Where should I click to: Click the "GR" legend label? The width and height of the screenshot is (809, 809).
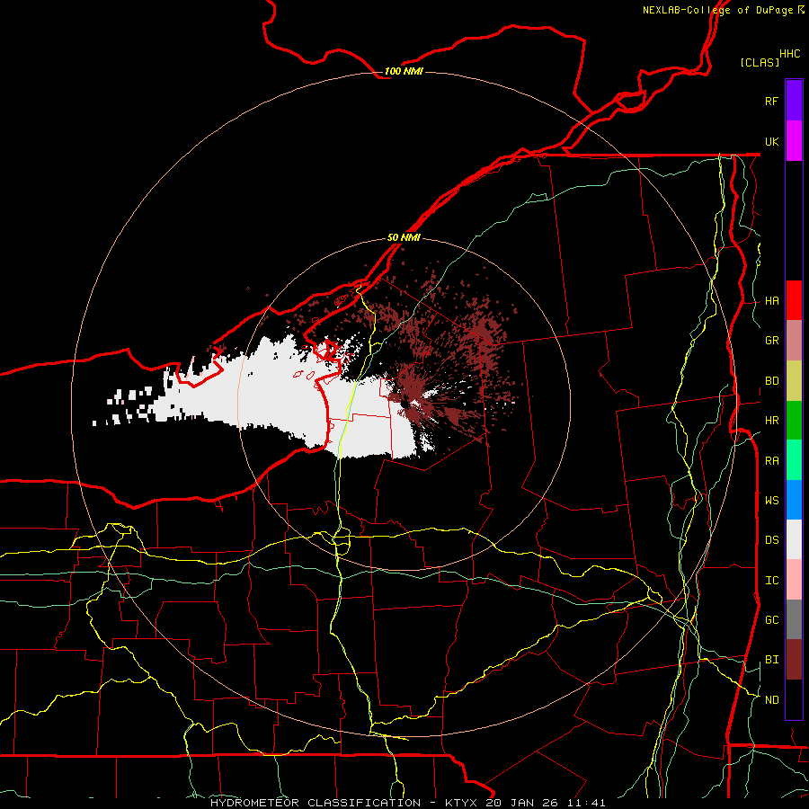pyautogui.click(x=771, y=341)
